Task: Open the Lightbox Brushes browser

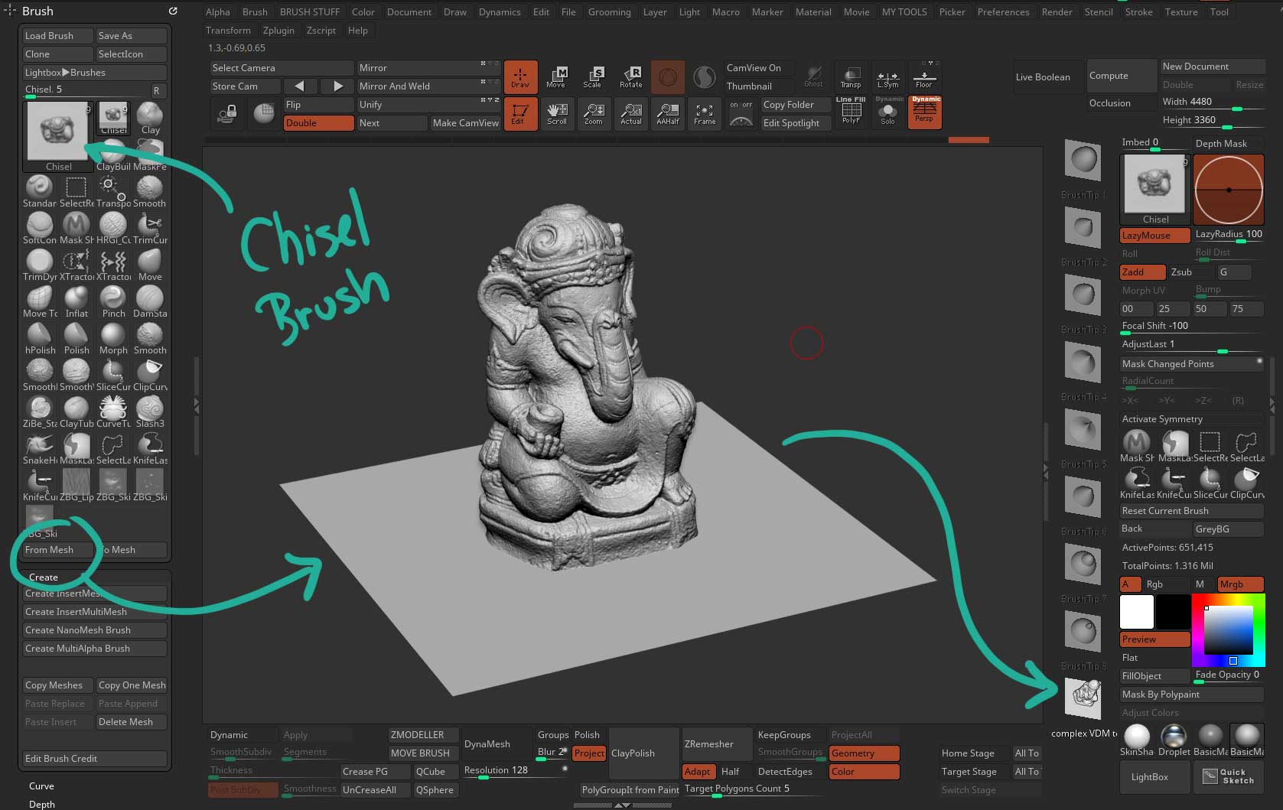Action: pyautogui.click(x=95, y=73)
